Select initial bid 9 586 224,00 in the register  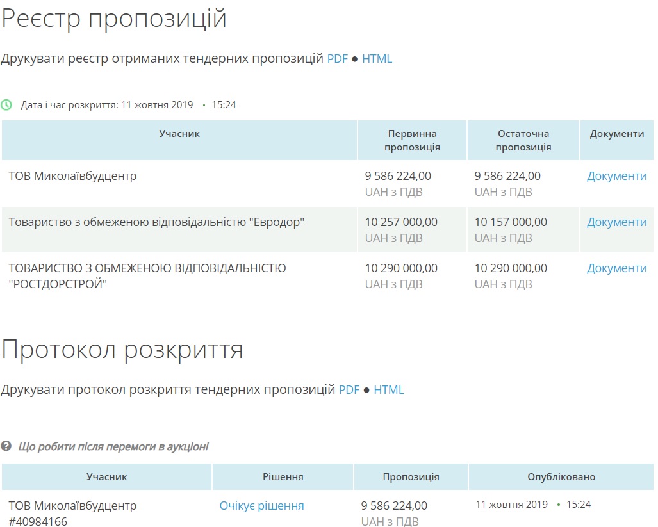[398, 176]
